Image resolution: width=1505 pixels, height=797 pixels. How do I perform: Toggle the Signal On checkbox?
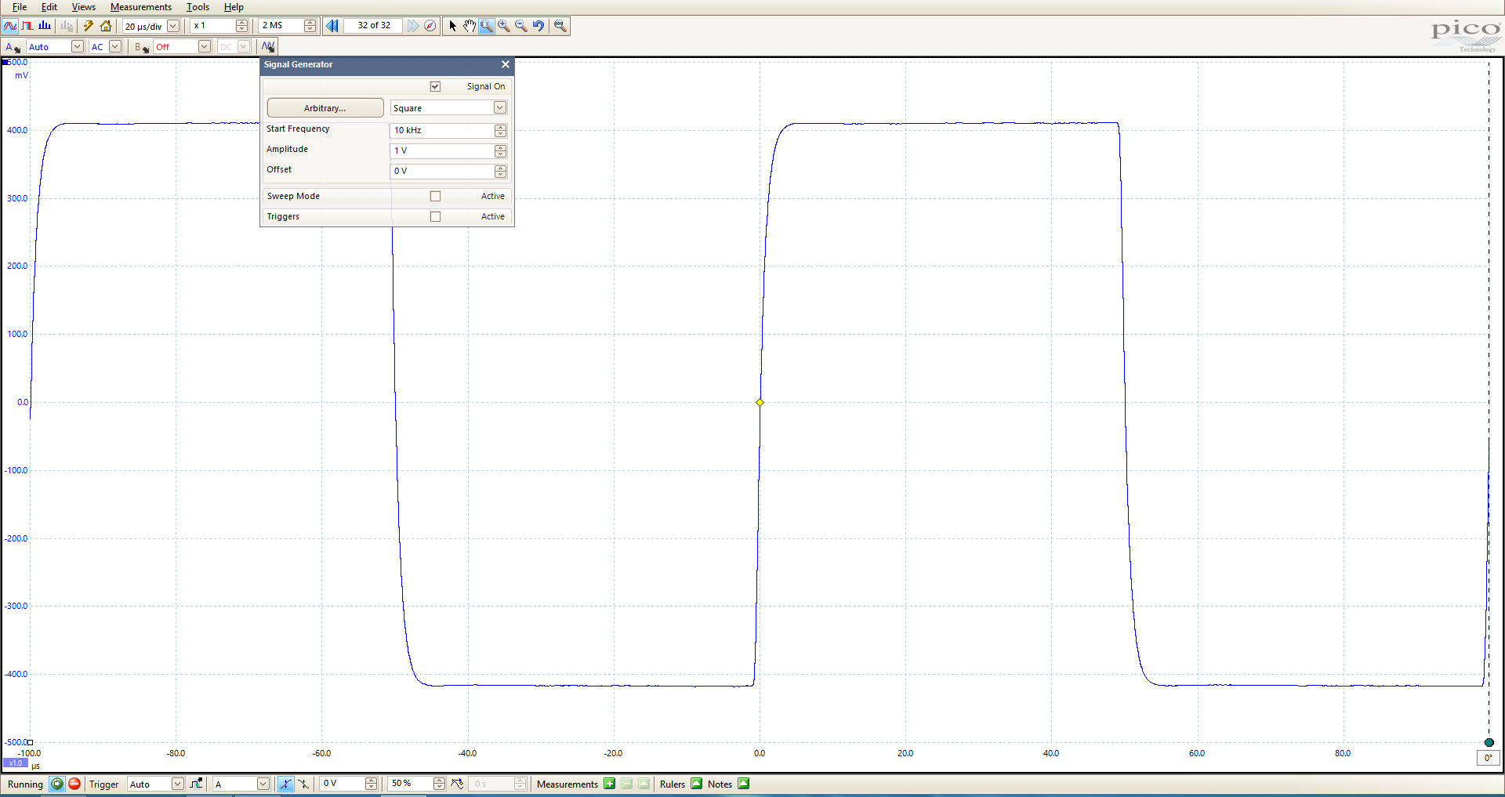pos(436,86)
